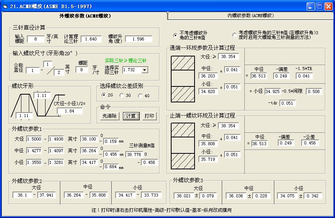Open the 选择实际三针 dropdown arrow
Screen dimensions: 335x218
145,70
